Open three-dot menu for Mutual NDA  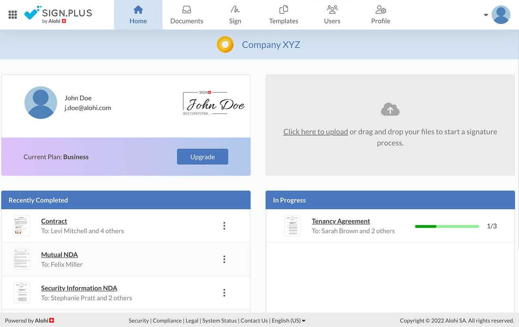[x=224, y=259]
